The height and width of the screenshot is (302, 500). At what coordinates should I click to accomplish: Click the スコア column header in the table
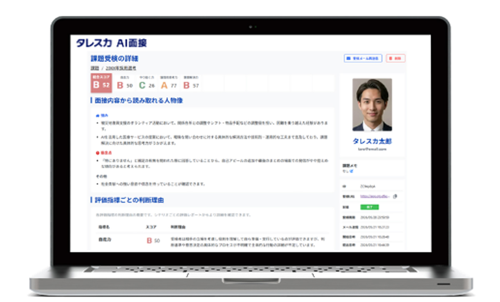click(151, 227)
